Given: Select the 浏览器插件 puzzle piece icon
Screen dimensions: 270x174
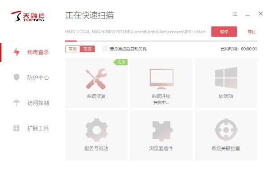Looking at the screenshot, I should [x=162, y=131].
